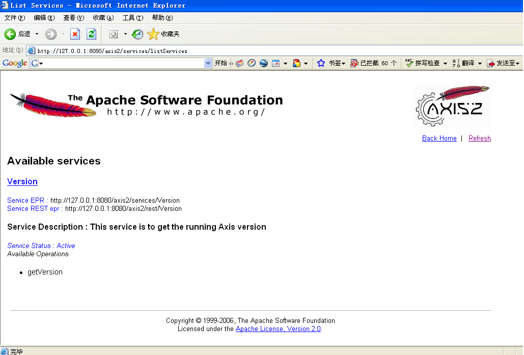
Task: Open Favorites with the yellow star icon
Action: click(x=153, y=34)
